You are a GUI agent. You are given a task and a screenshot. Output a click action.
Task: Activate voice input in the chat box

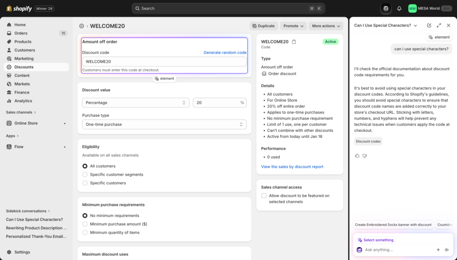pyautogui.click(x=446, y=250)
